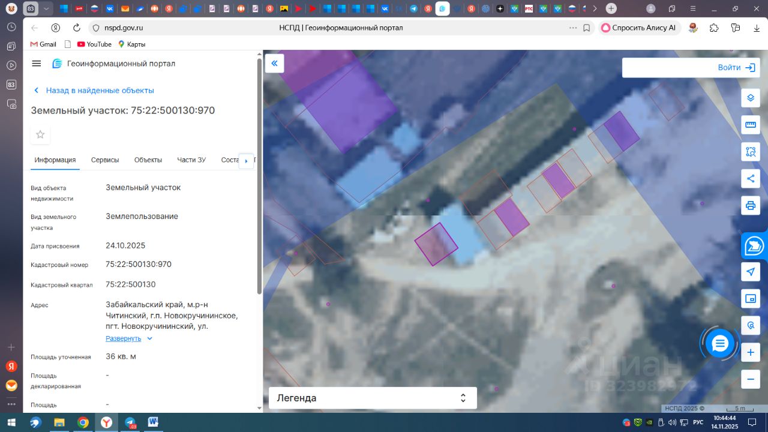
Task: Zoom out of the map
Action: (x=750, y=379)
